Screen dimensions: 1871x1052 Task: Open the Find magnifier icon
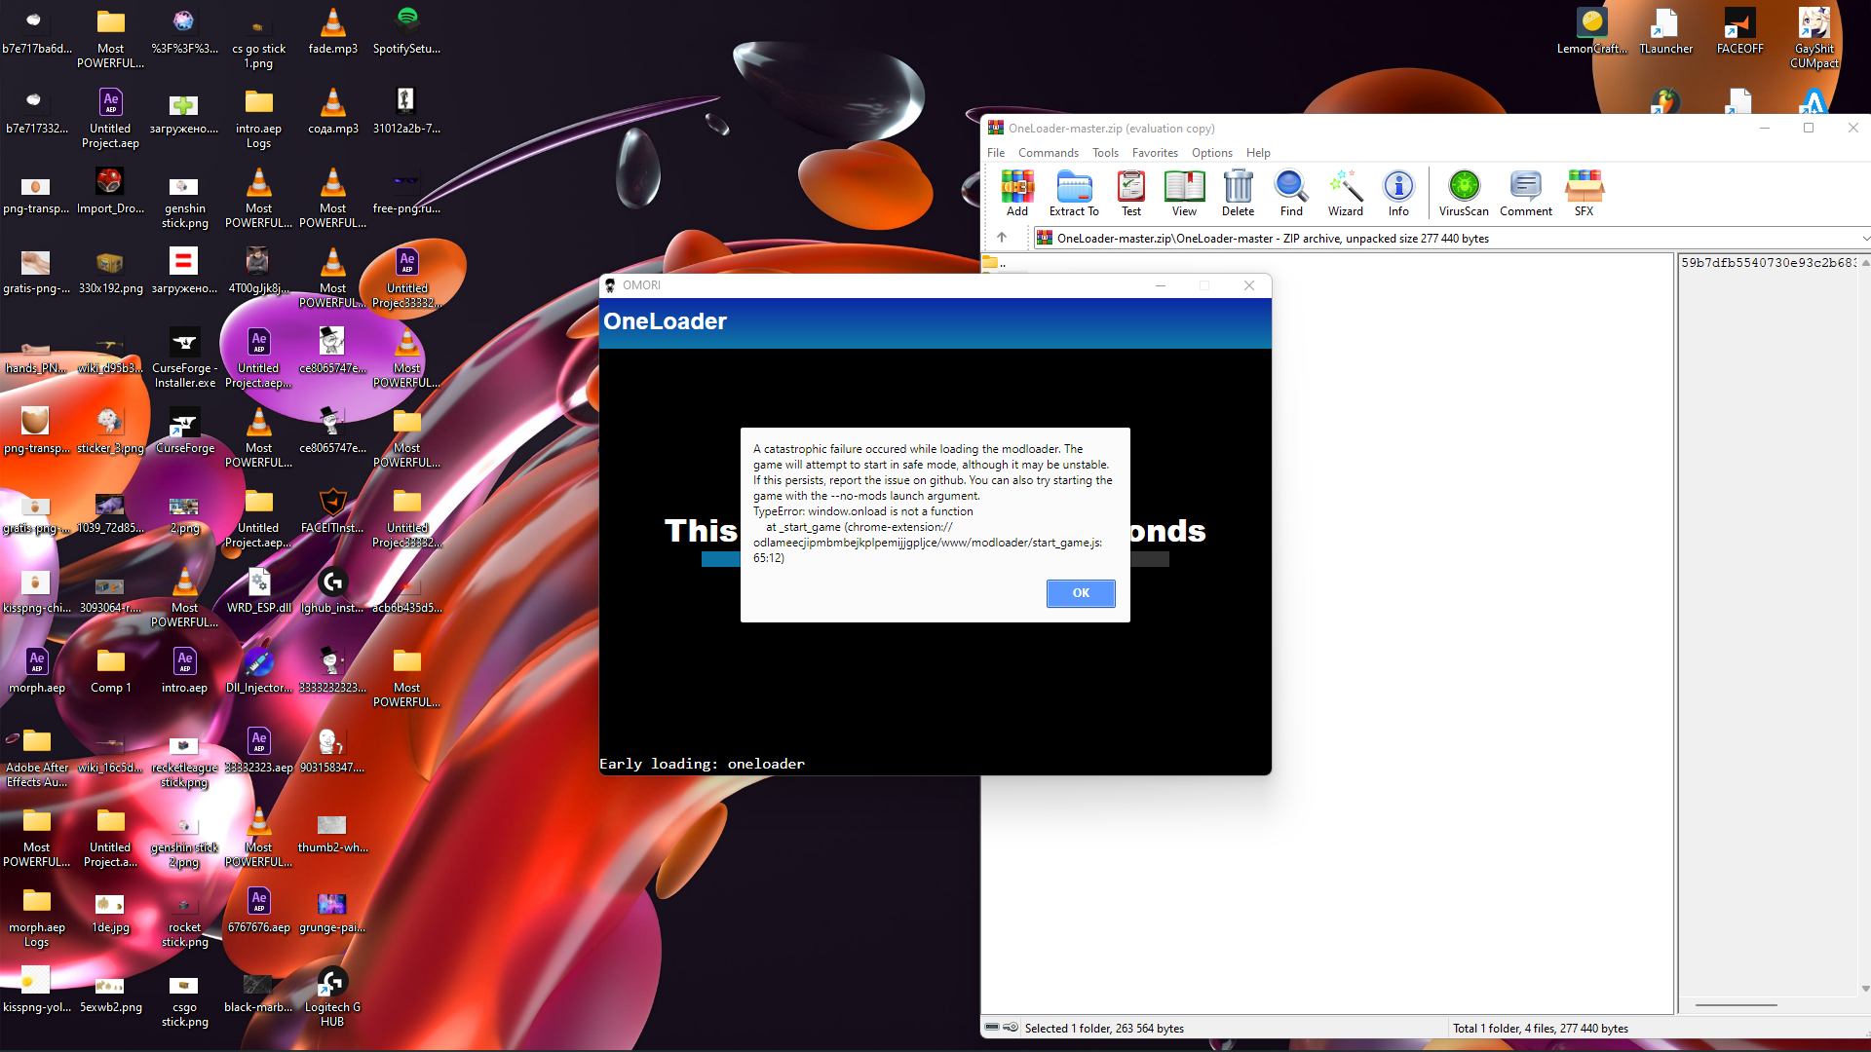pyautogui.click(x=1290, y=192)
